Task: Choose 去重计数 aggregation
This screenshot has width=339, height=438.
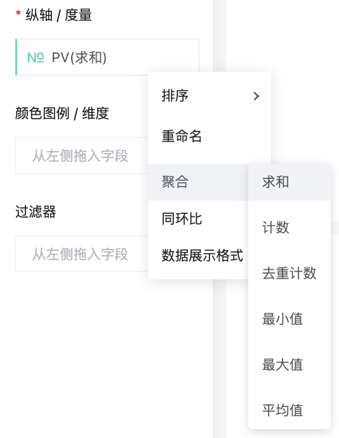Action: (289, 273)
